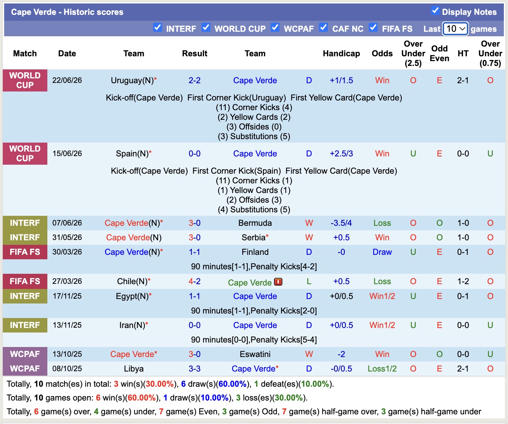Screen dimensions: 508x424
Task: Open the 3-3 result of Libya match
Action: 195,369
